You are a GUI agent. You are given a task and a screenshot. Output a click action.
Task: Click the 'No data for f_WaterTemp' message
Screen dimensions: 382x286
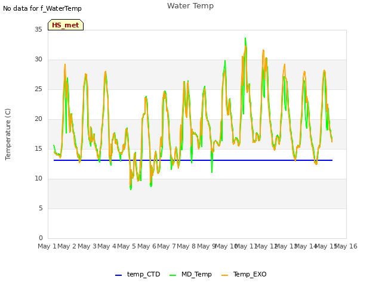tap(42, 8)
